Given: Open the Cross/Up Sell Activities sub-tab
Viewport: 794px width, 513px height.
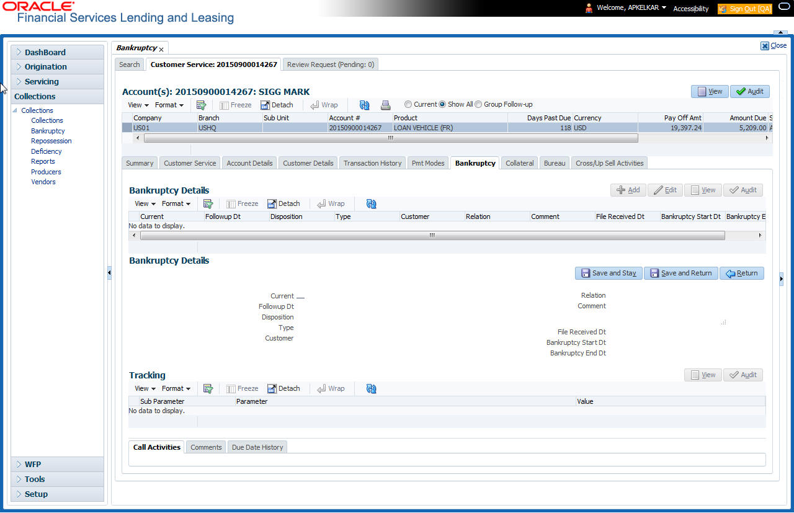Looking at the screenshot, I should 610,163.
